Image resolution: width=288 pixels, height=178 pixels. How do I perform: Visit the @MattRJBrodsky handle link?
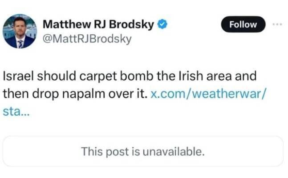click(87, 39)
